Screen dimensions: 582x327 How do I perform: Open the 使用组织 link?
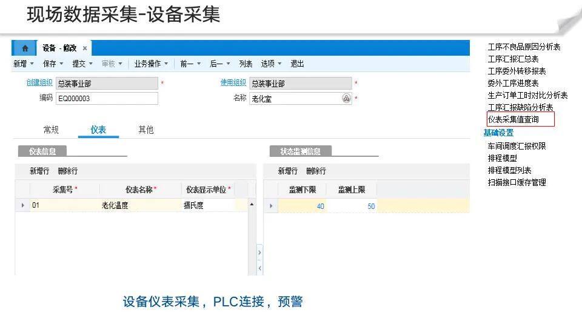(x=233, y=83)
